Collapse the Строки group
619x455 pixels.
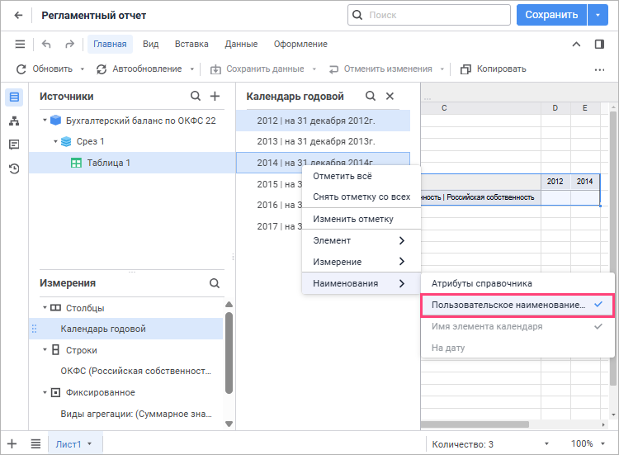click(x=45, y=349)
